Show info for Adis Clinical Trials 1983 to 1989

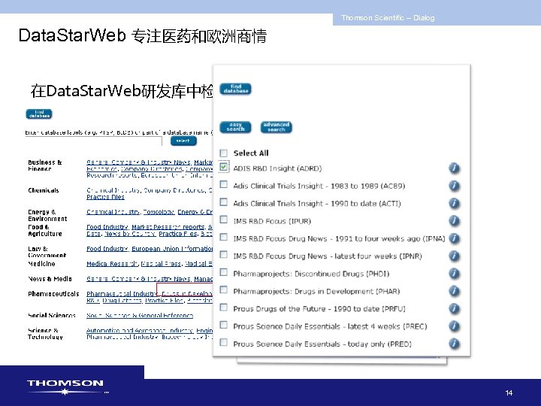click(454, 186)
